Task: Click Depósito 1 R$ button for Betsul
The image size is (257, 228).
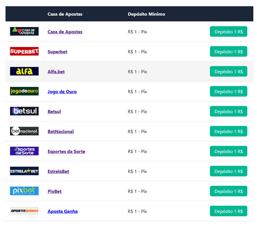Action: click(x=228, y=111)
